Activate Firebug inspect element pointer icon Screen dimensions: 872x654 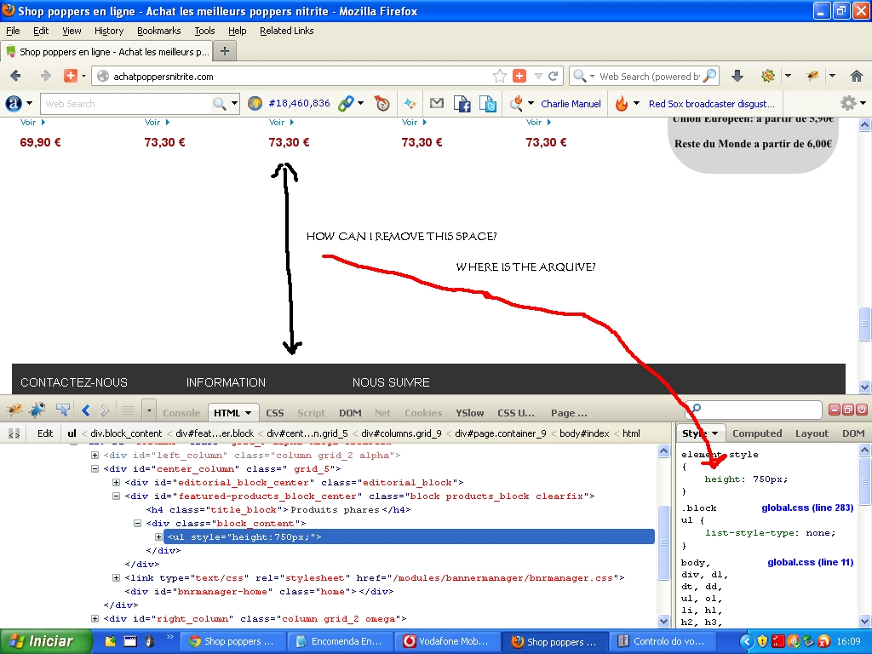(62, 410)
